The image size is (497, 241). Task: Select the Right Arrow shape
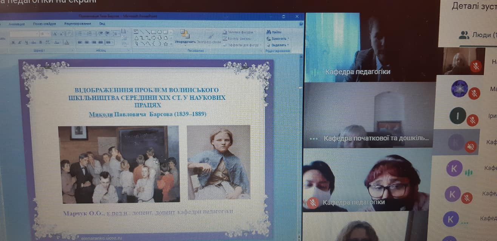click(154, 38)
